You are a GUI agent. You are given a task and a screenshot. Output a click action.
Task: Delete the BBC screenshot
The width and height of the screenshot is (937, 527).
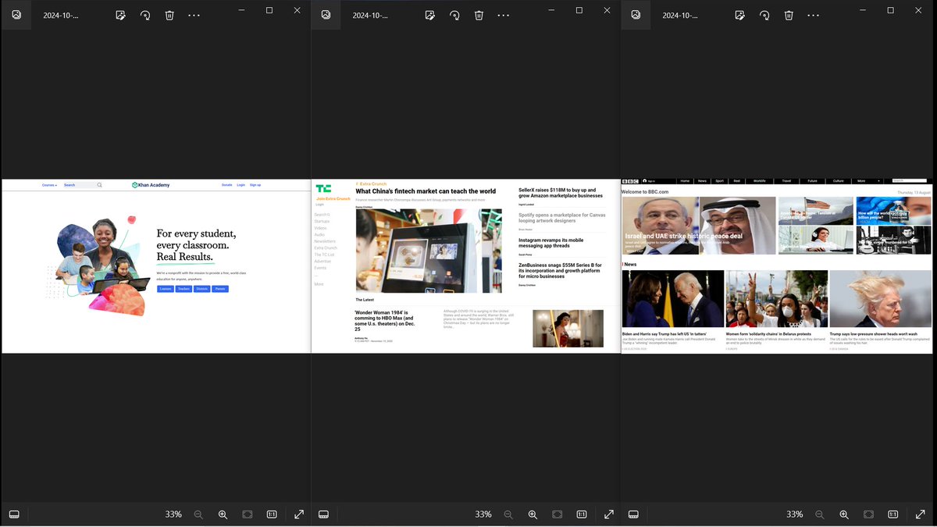789,15
